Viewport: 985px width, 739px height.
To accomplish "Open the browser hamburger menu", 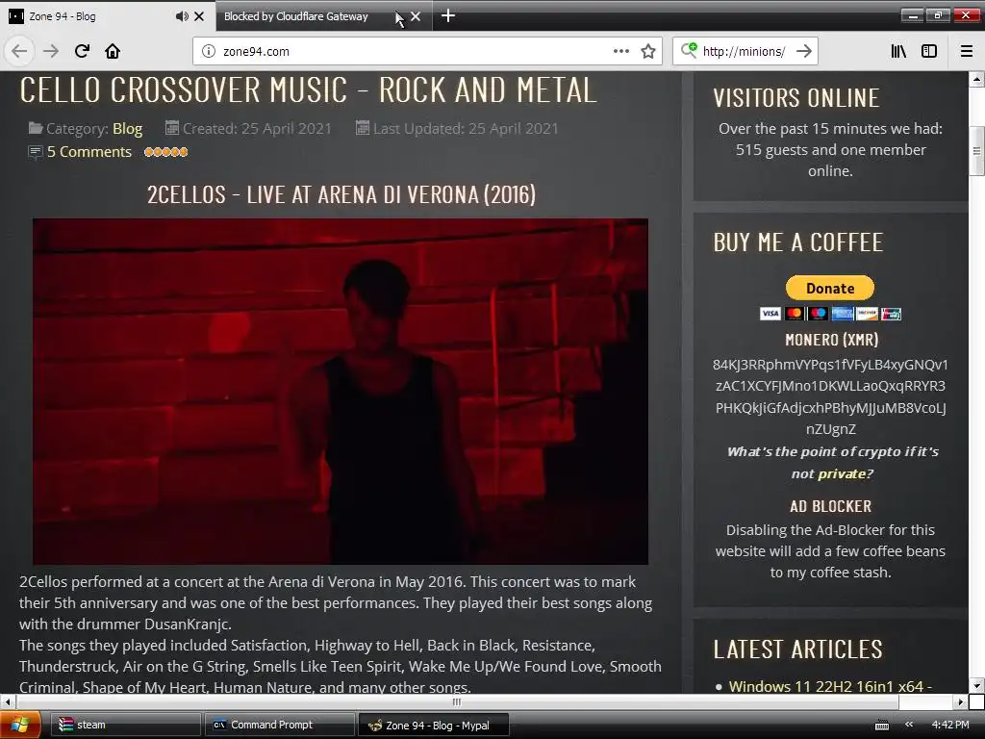I will point(967,51).
